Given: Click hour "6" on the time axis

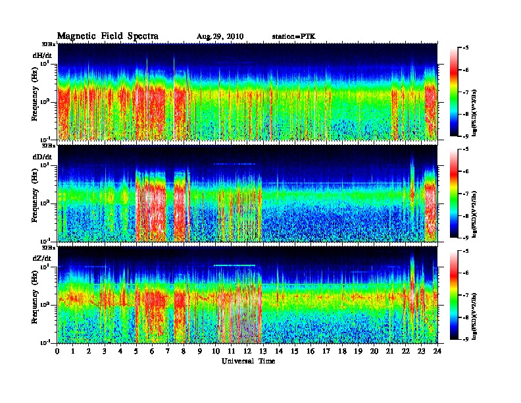Looking at the screenshot, I should point(152,351).
